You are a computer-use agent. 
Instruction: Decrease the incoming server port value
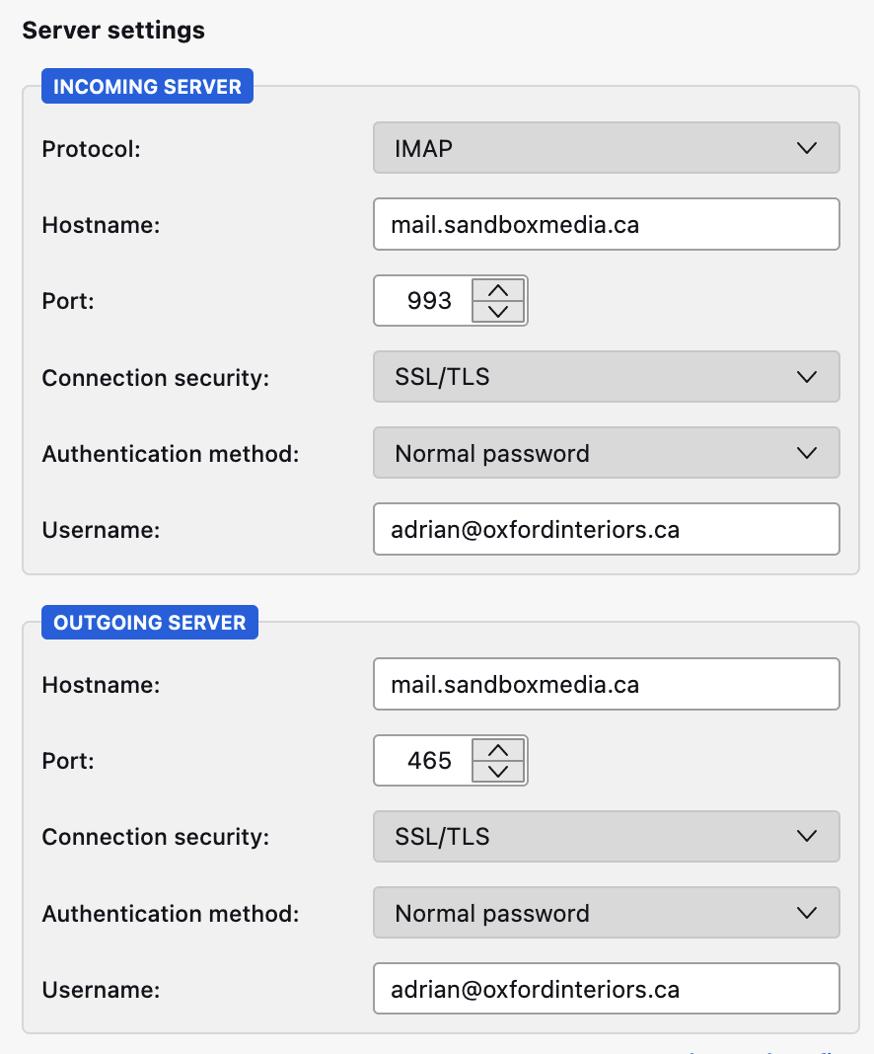coord(499,312)
